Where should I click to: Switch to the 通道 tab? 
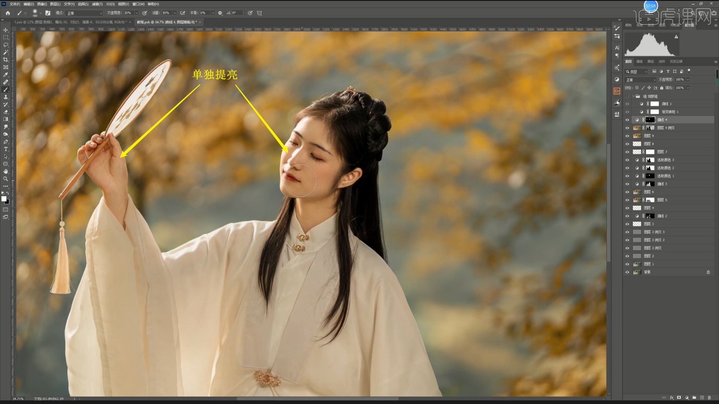tap(639, 61)
